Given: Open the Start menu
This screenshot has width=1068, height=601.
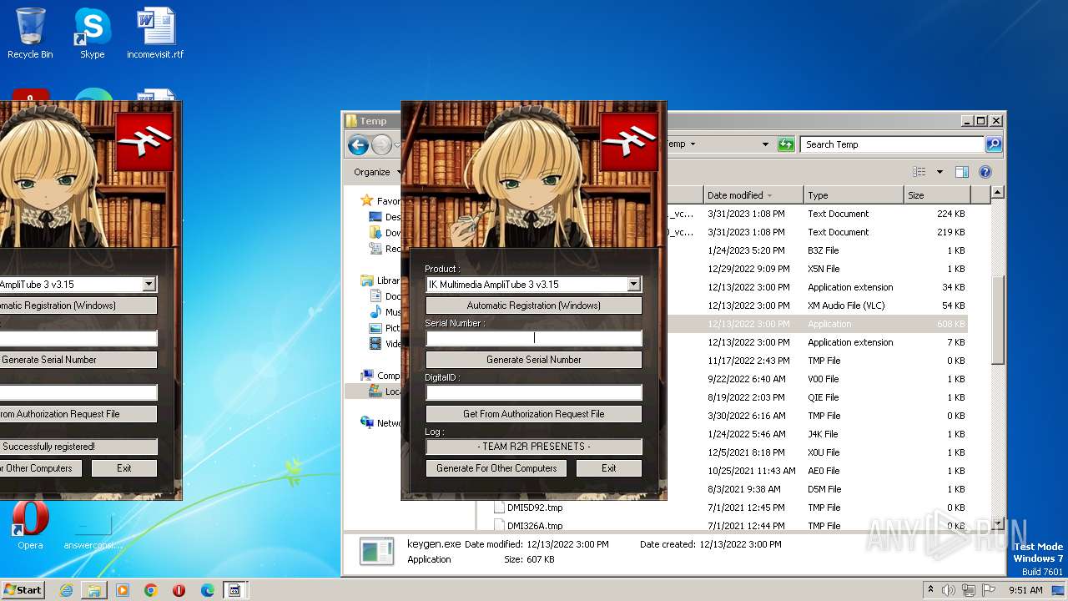Looking at the screenshot, I should (x=23, y=590).
